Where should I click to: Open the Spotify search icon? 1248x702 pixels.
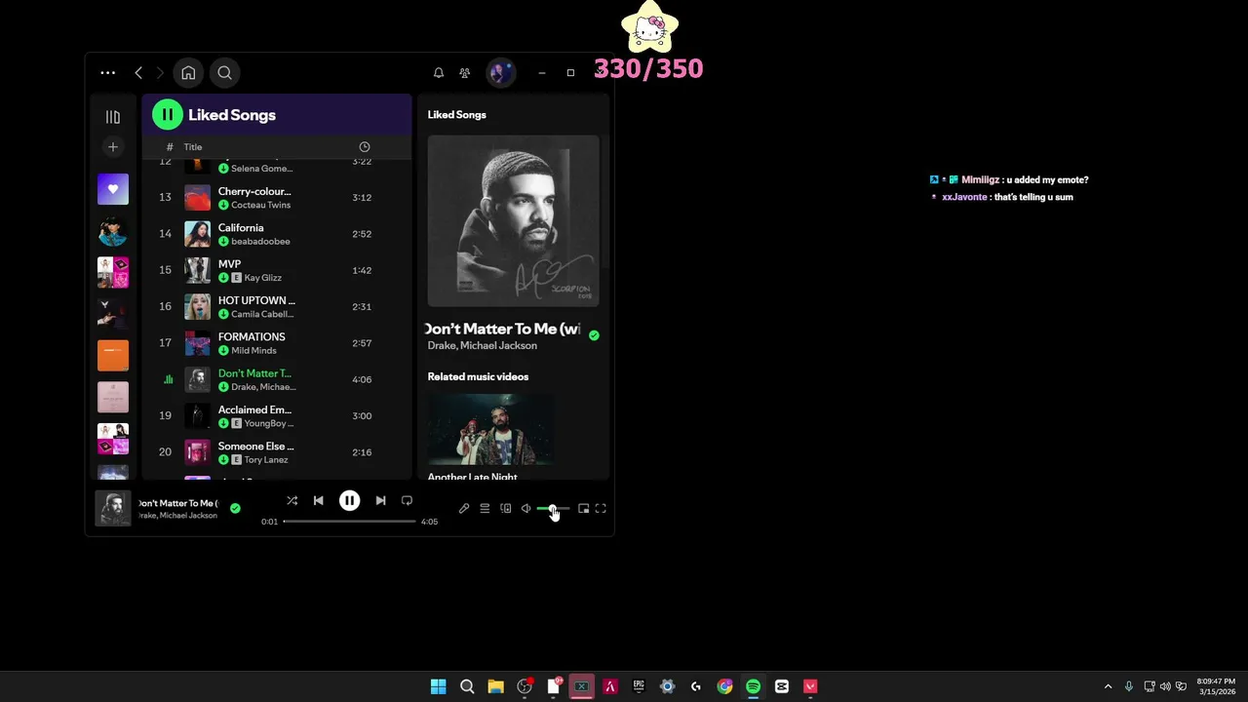[224, 73]
